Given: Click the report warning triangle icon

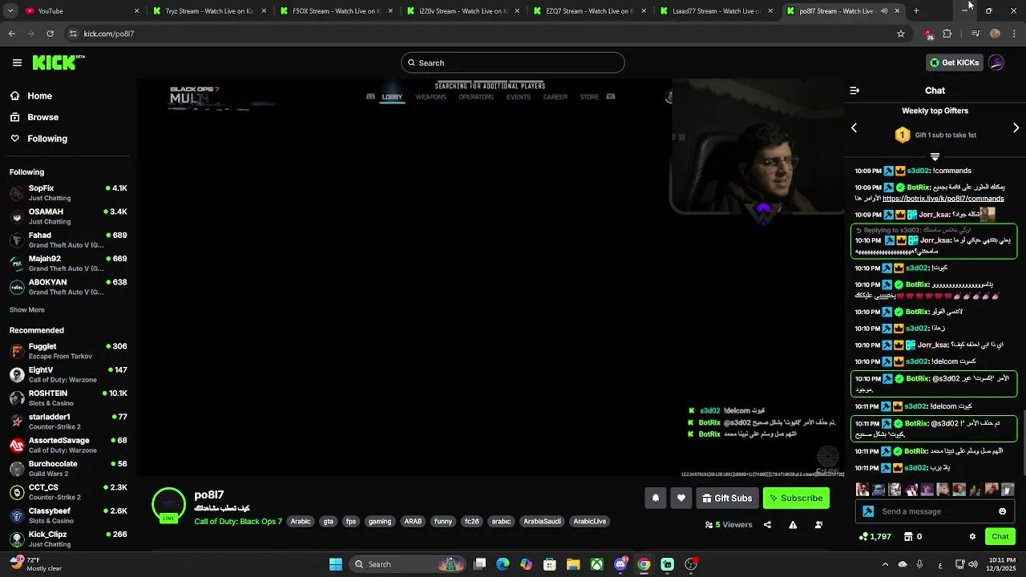Looking at the screenshot, I should (793, 525).
